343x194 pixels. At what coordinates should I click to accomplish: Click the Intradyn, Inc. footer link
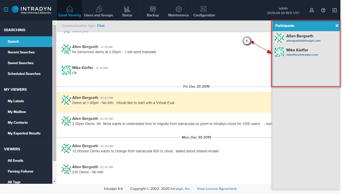(x=181, y=189)
